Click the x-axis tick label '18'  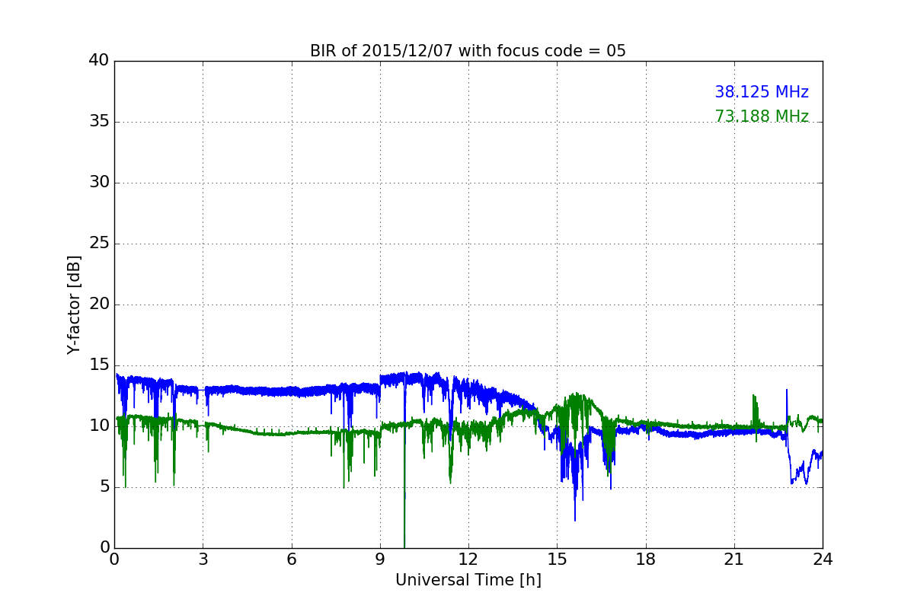click(x=646, y=560)
